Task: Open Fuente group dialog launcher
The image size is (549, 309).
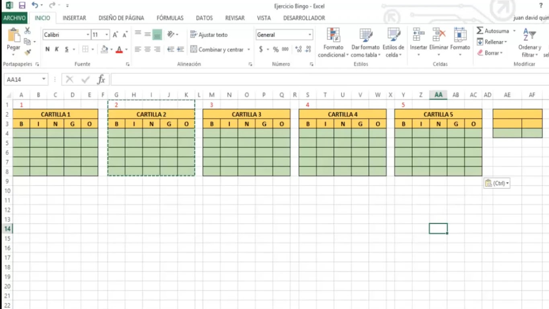Action: [128, 64]
